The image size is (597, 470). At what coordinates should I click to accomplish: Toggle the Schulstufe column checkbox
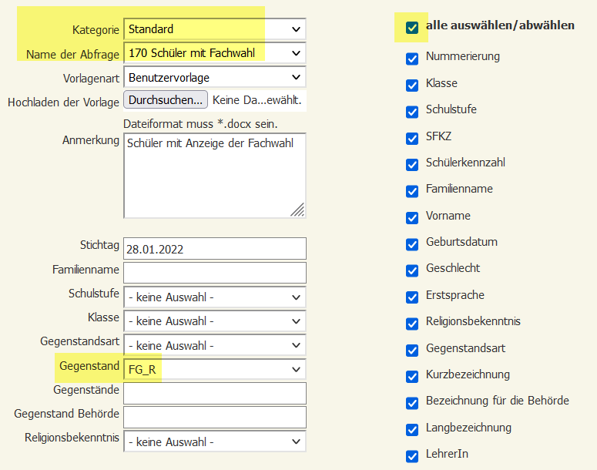(412, 112)
